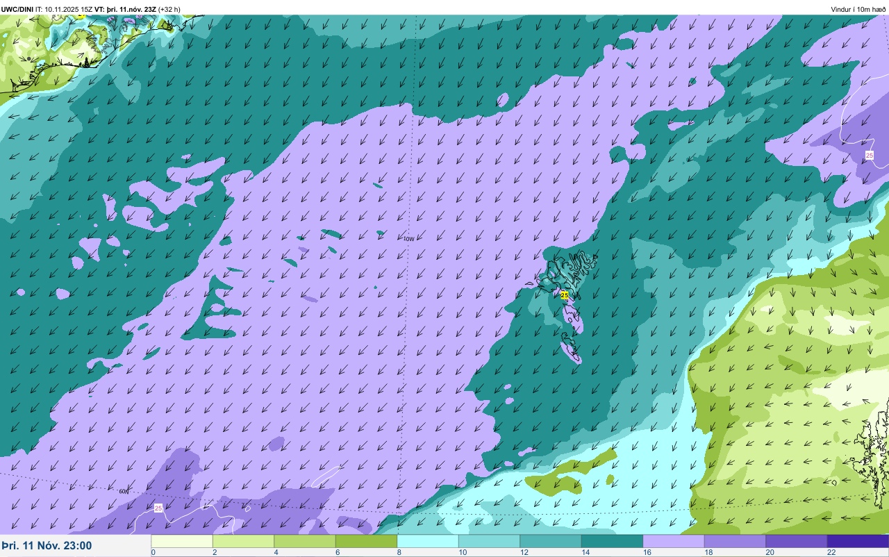Click the legend number "22"
Image resolution: width=889 pixels, height=557 pixels.
(831, 553)
